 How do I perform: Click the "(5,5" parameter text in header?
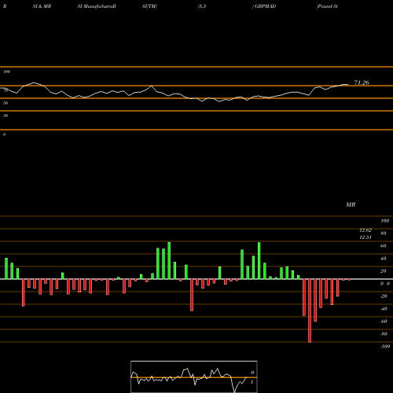pos(202,6)
